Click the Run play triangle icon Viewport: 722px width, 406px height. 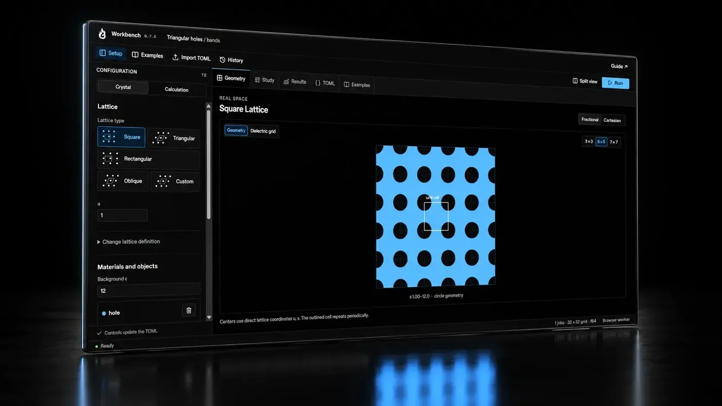610,82
